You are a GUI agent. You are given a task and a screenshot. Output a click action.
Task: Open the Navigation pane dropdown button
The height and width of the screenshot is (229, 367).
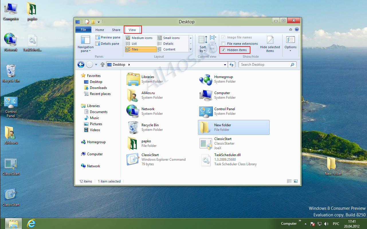[x=85, y=44]
